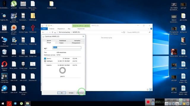Click the recorder cursor capture icon
This screenshot has height=106, width=190.
click(177, 104)
